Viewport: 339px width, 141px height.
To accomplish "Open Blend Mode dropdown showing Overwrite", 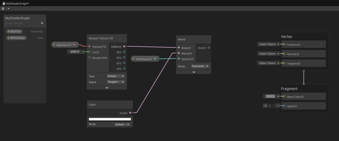I will pyautogui.click(x=200, y=66).
